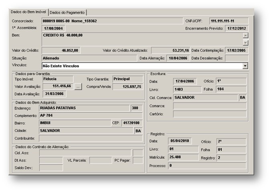
Task: Click the CNPJ/CPF field 111.111.111-11
Action: click(x=229, y=21)
